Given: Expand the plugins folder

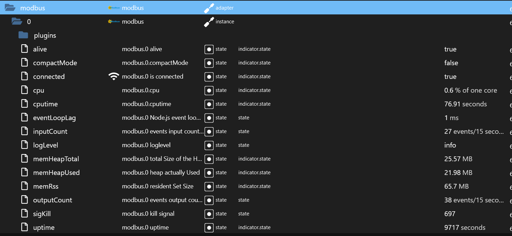Looking at the screenshot, I should (23, 35).
